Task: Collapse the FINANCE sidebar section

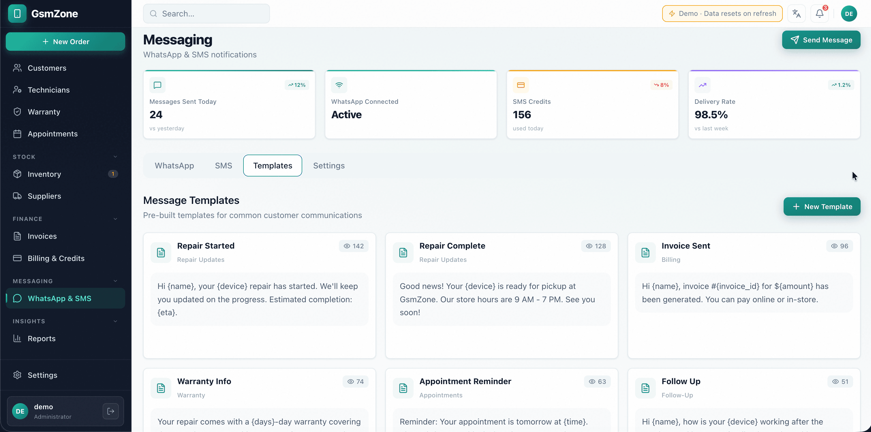Action: tap(115, 219)
